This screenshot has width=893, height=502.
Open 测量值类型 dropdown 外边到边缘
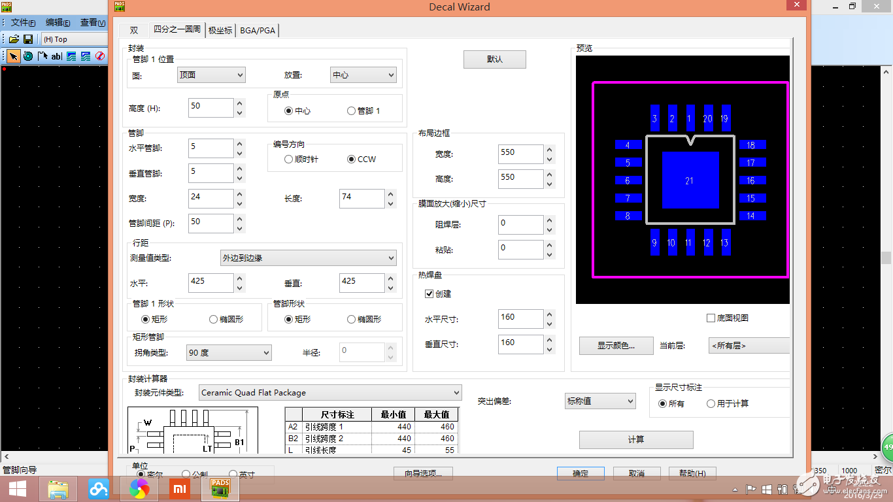309,258
